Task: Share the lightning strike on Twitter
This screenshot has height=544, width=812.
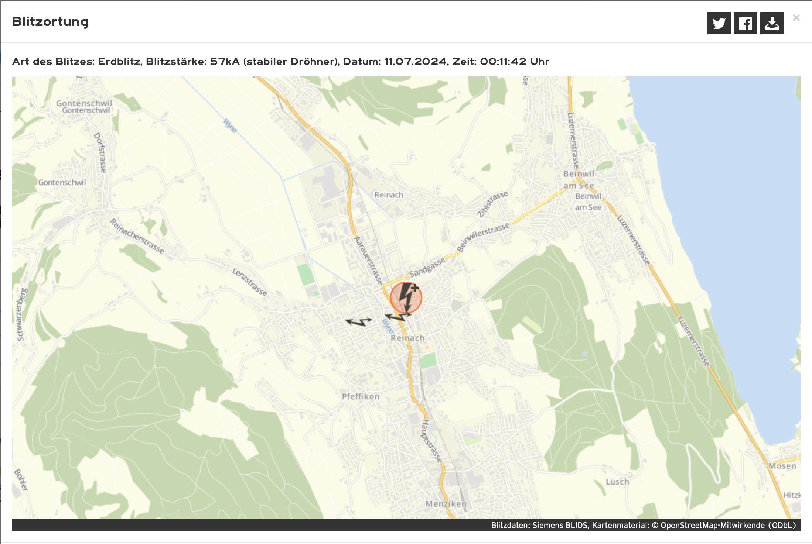Action: pyautogui.click(x=719, y=23)
